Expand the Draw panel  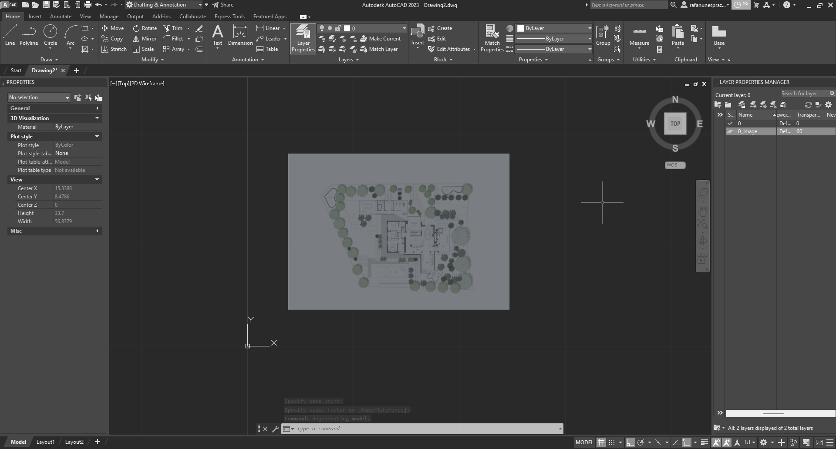[x=50, y=60]
